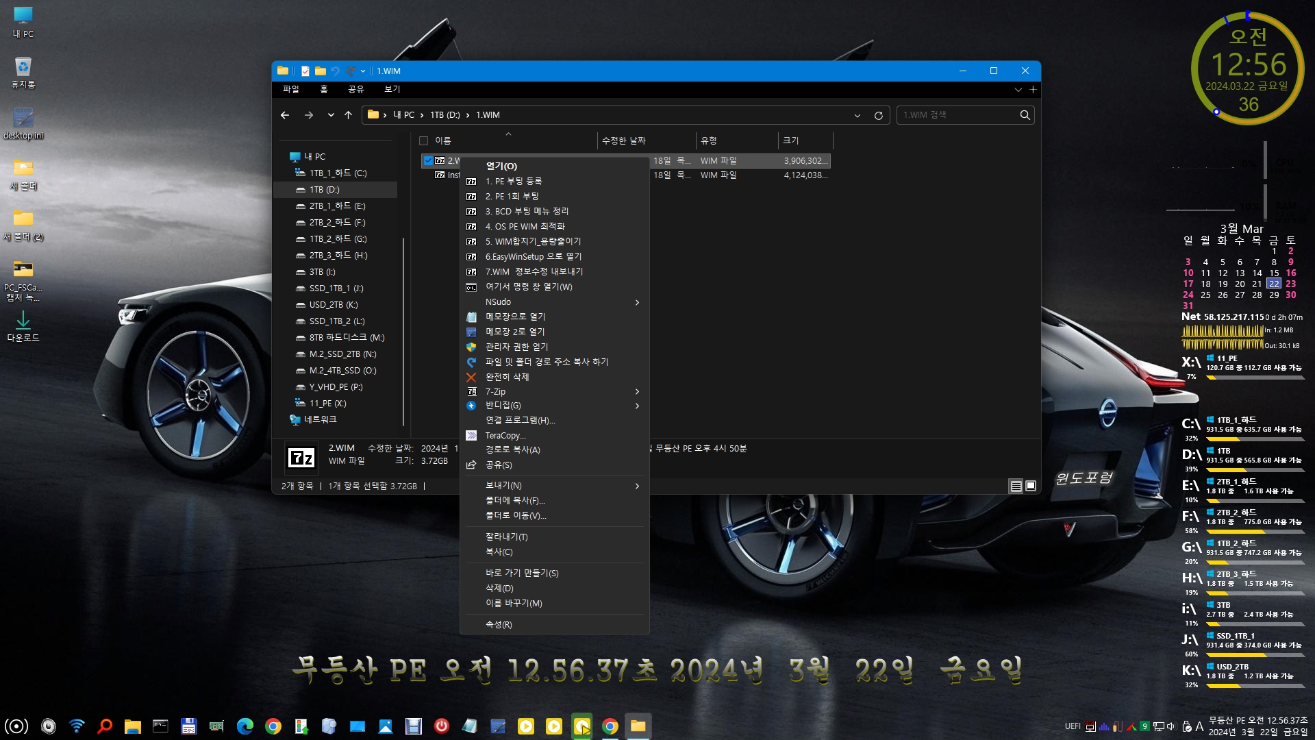Open the quick access toolbar customize dropdown
This screenshot has height=740, width=1315.
coord(363,71)
